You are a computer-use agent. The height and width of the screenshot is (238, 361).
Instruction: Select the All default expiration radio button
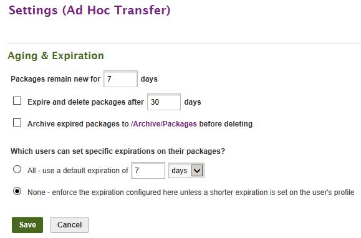click(x=17, y=169)
